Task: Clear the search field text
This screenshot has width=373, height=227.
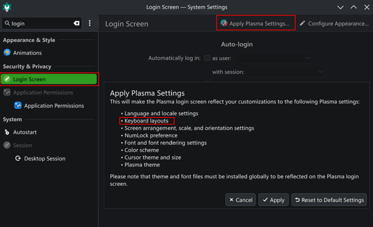Action: 76,23
